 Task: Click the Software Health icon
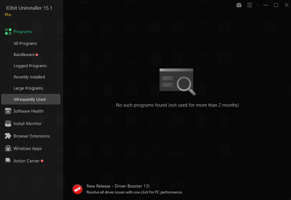(8, 111)
